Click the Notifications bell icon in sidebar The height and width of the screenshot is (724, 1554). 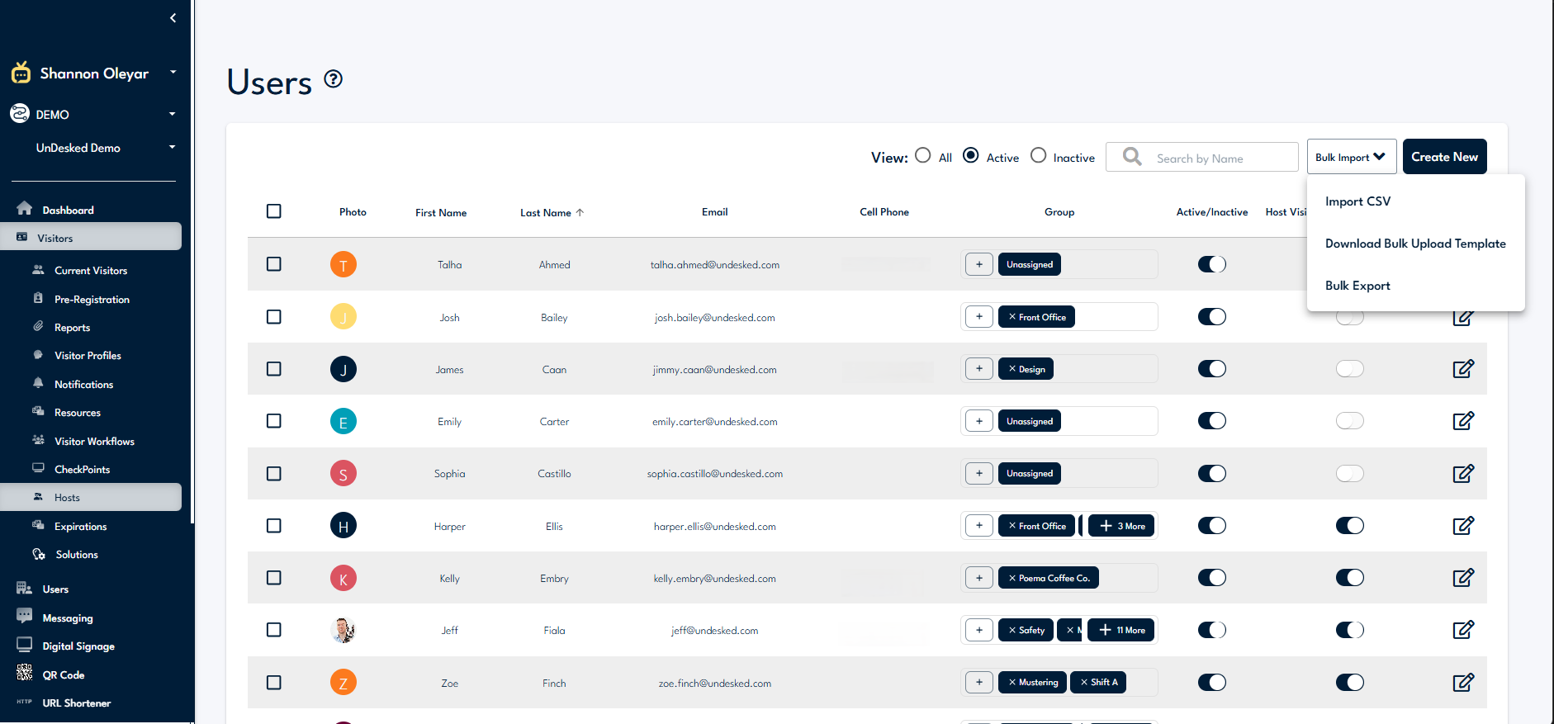tap(38, 383)
